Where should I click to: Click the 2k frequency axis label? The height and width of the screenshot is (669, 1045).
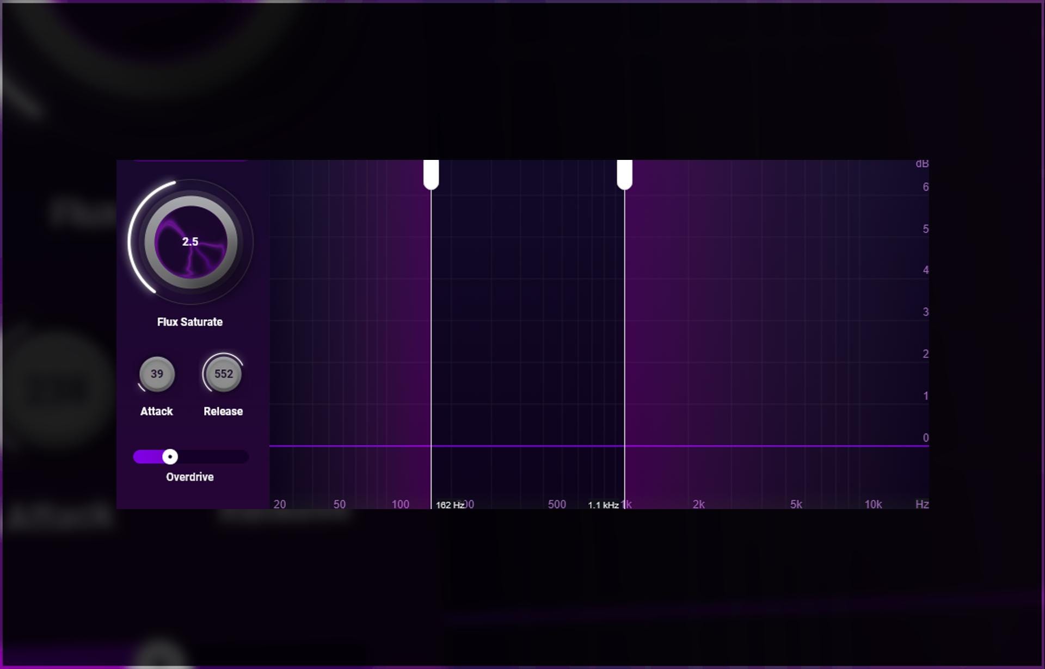[x=699, y=504]
